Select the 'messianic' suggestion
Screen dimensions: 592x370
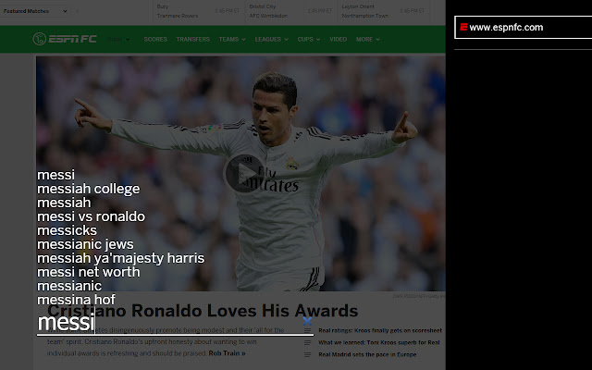point(69,286)
